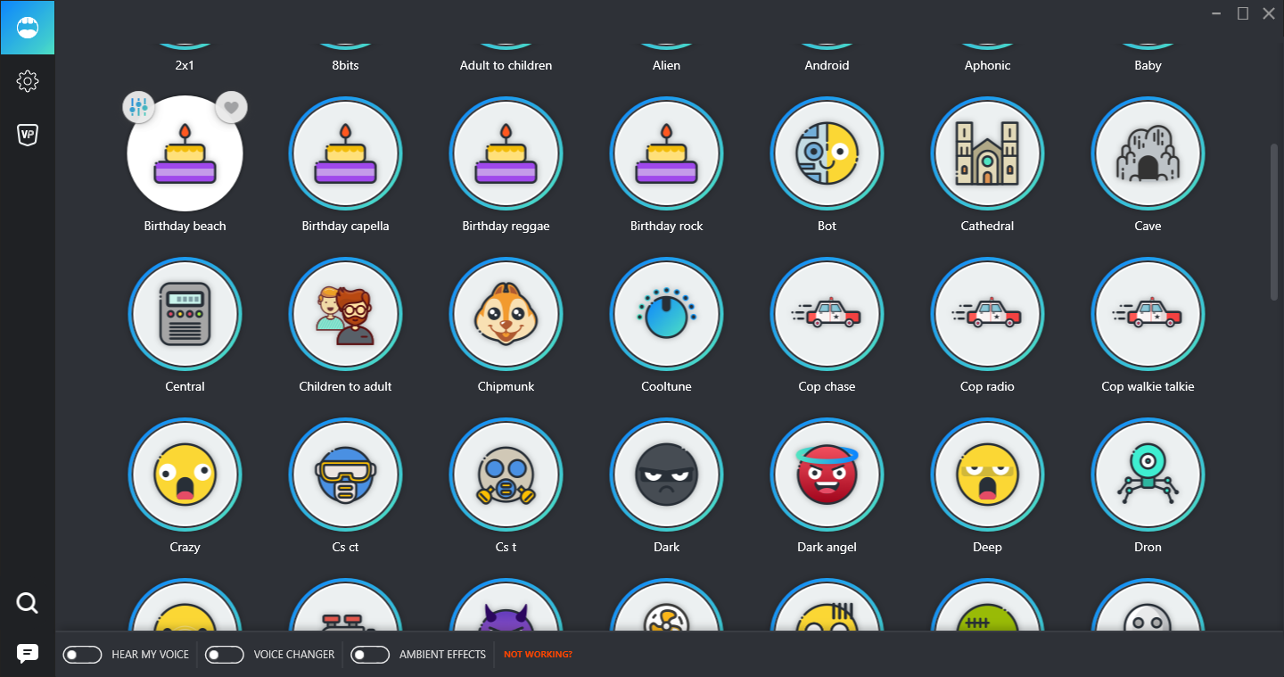Choose the Dron voice effect
The height and width of the screenshot is (677, 1284).
(x=1148, y=475)
